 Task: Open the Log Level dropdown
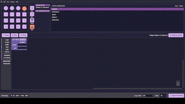tap(148, 96)
